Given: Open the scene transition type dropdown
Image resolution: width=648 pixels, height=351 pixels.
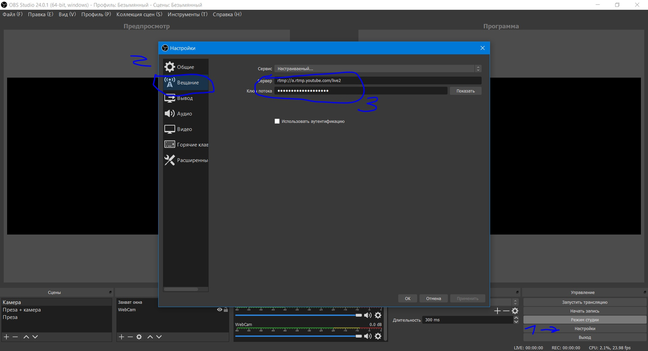Looking at the screenshot, I should coord(515,302).
